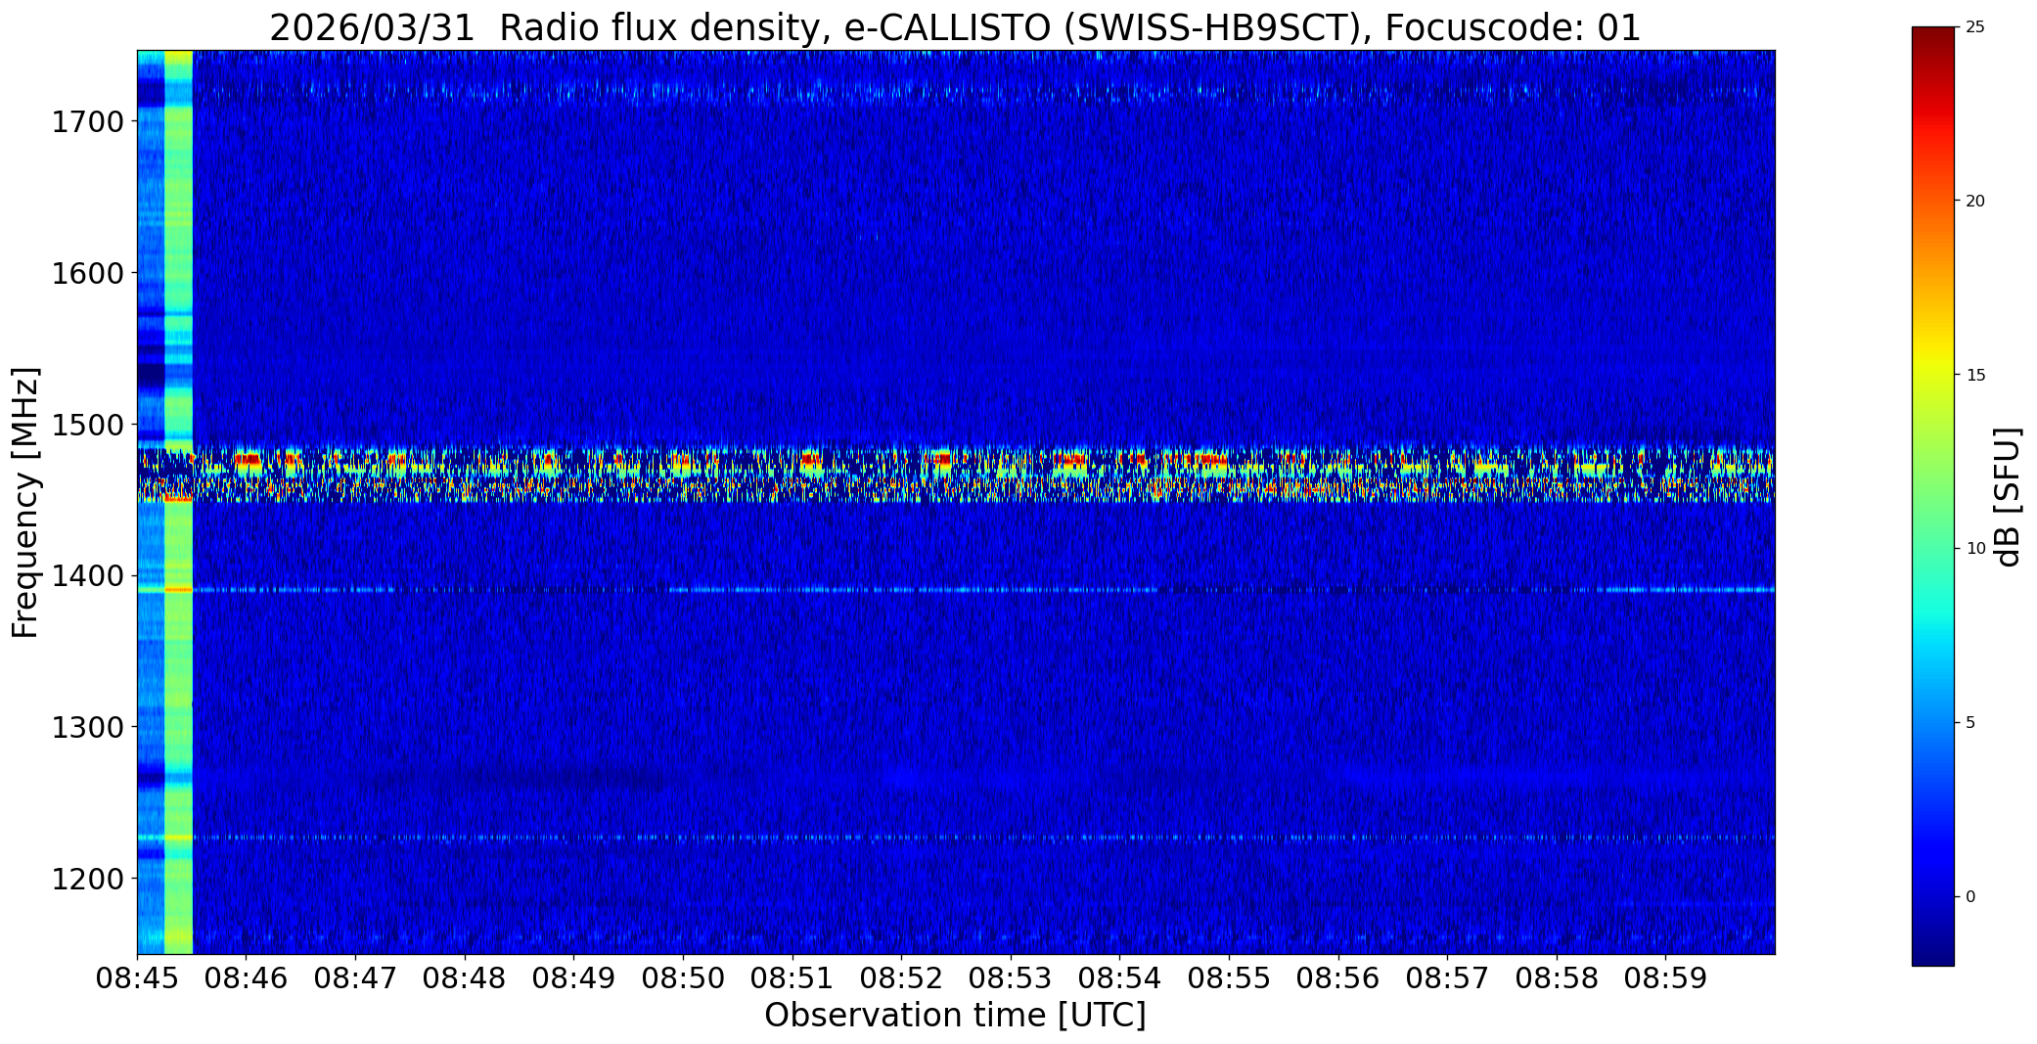
Task: Click the 08:48 time tick label
Action: pos(465,977)
